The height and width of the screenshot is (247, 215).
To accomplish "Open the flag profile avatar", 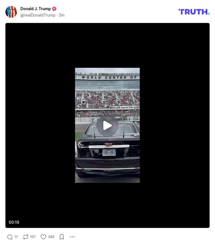I will (11, 12).
